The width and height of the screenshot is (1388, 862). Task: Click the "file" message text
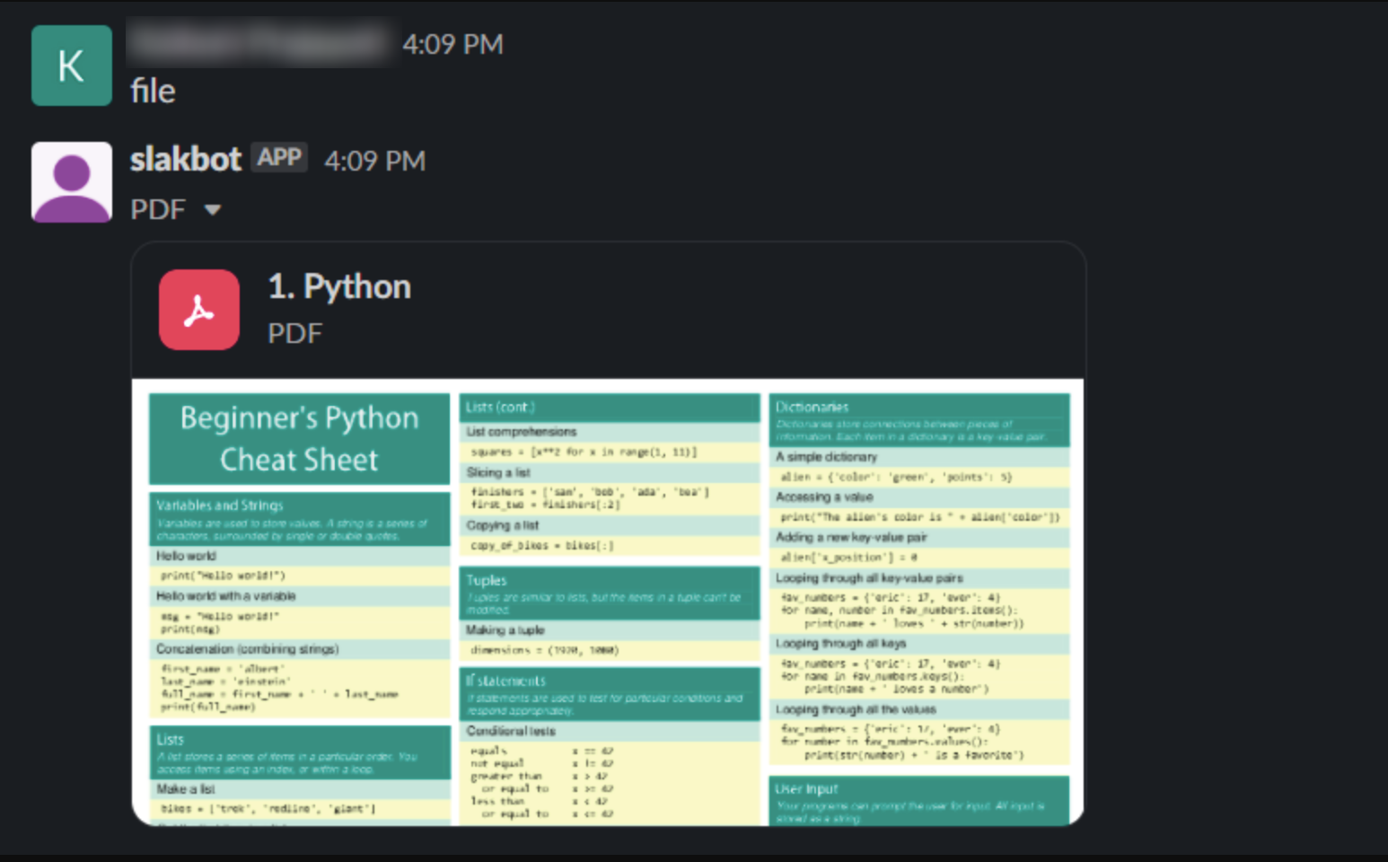pyautogui.click(x=153, y=91)
